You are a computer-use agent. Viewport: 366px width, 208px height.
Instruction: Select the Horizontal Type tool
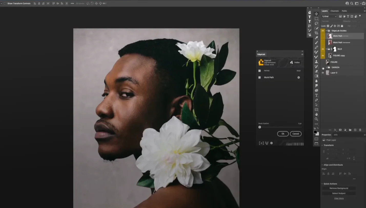(316, 95)
